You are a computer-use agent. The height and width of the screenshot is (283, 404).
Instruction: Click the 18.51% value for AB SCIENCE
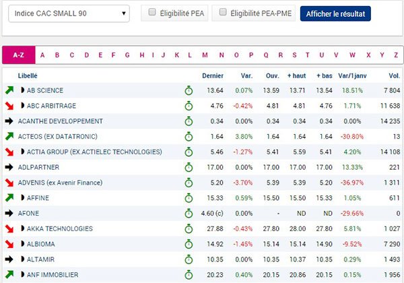pos(352,90)
